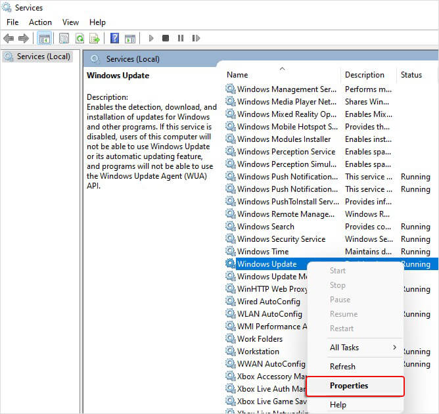439x414 pixels.
Task: Choose Help in the context menu
Action: (x=338, y=405)
